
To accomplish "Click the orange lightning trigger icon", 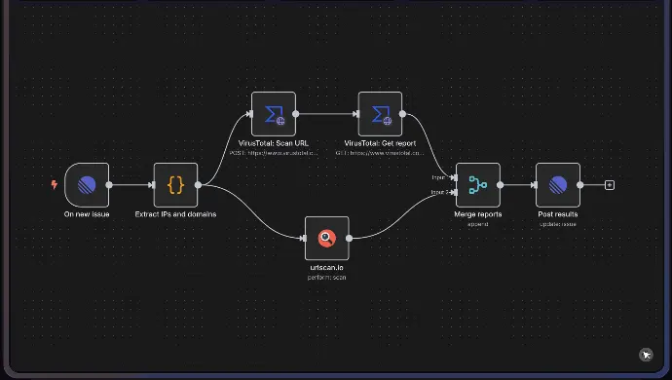I will pyautogui.click(x=54, y=184).
